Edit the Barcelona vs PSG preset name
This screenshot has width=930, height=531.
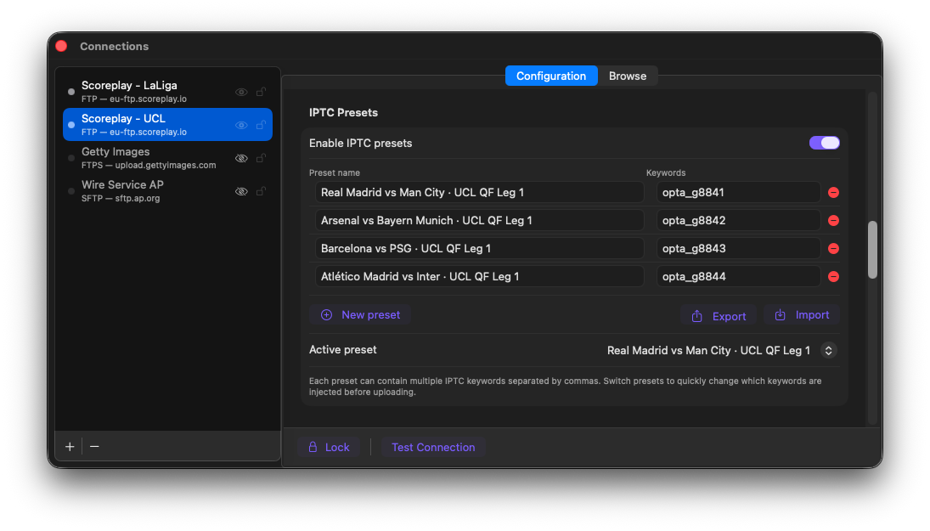[x=479, y=249]
